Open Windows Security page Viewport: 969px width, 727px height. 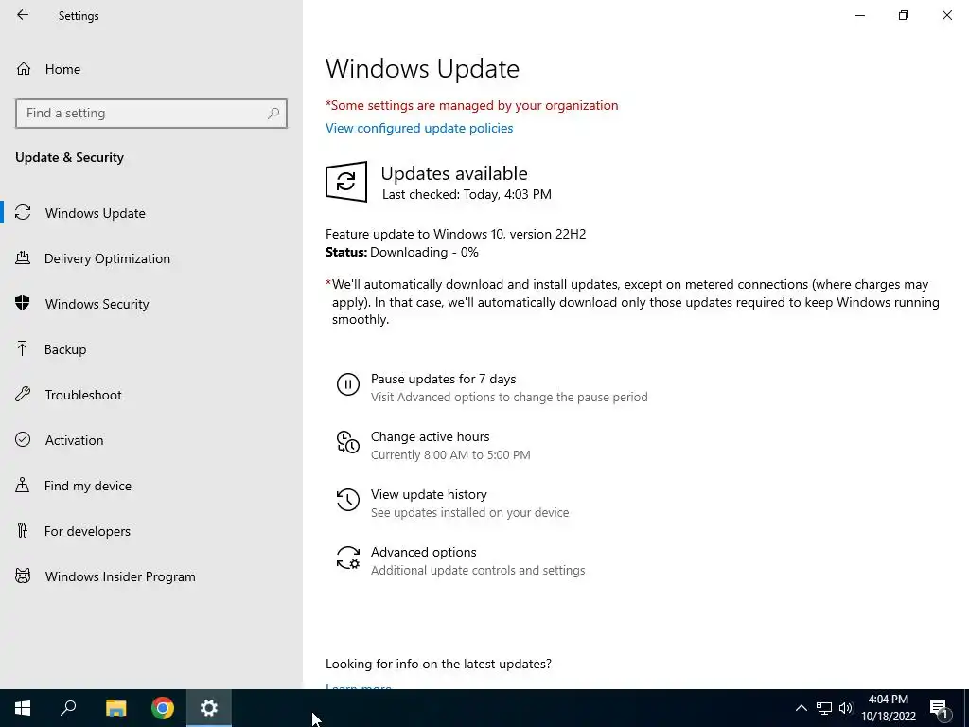click(97, 304)
